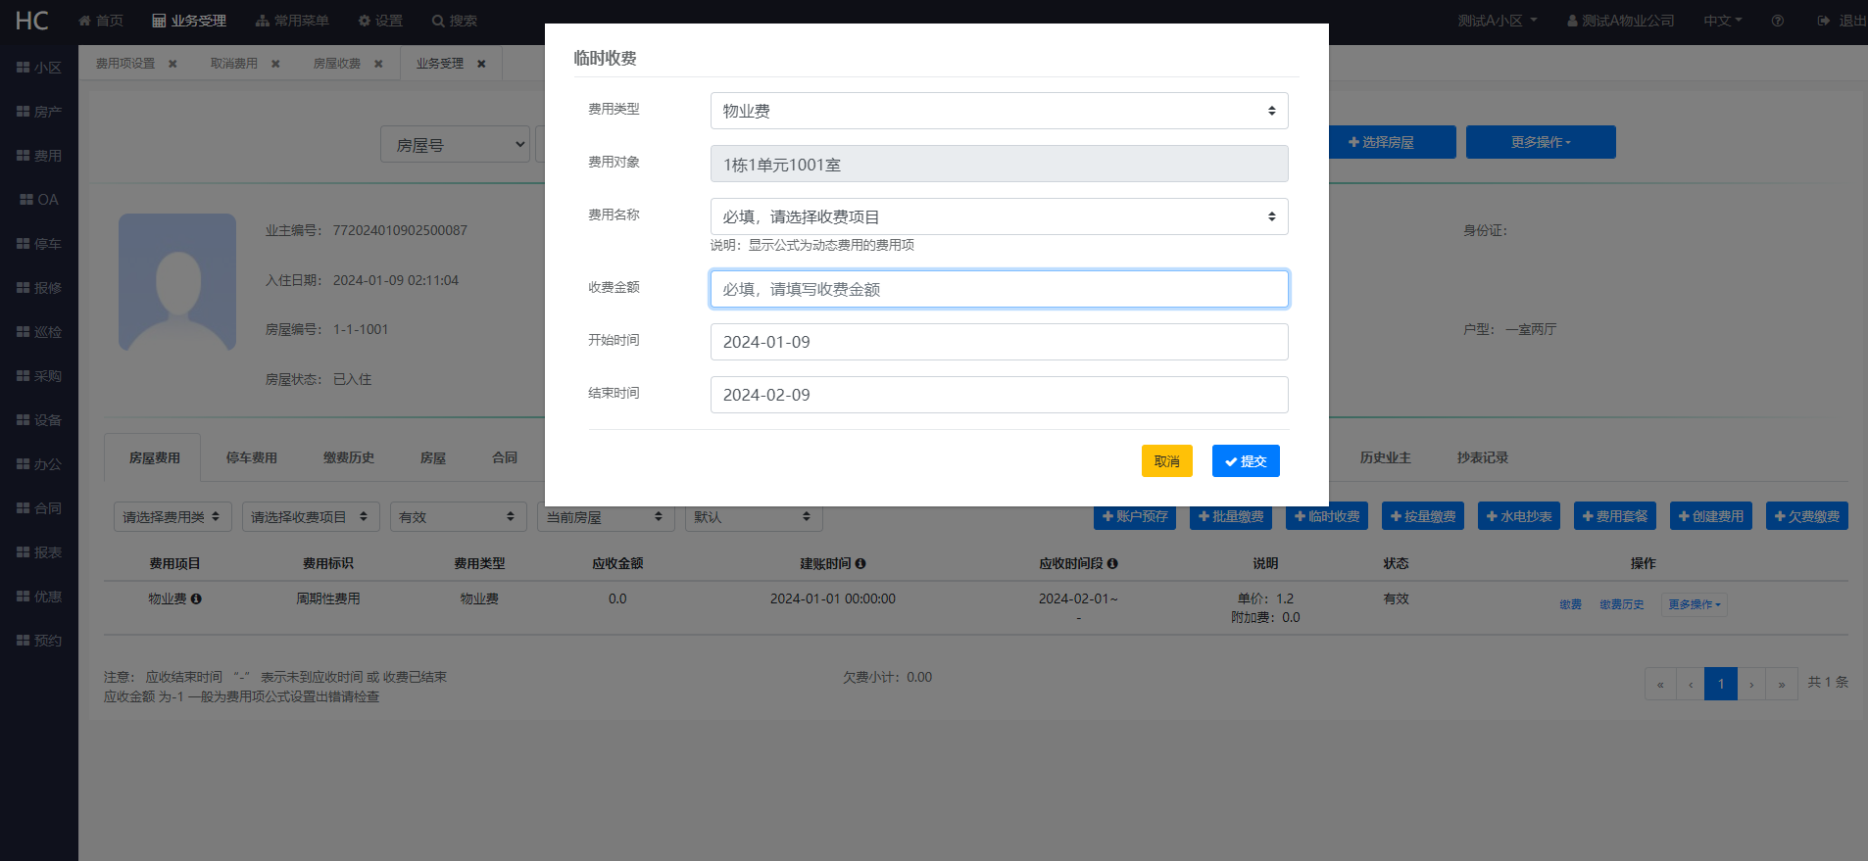Screen dimensions: 1868x861
Task: Close the 房屋收费 tab
Action: pos(378,64)
